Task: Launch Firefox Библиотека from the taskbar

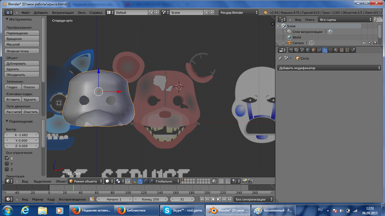Action: click(x=137, y=211)
